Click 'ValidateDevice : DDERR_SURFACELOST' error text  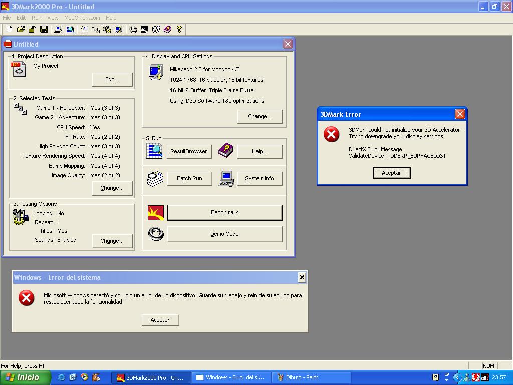click(397, 156)
